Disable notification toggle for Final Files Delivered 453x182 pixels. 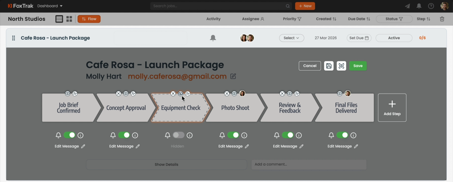click(x=342, y=135)
